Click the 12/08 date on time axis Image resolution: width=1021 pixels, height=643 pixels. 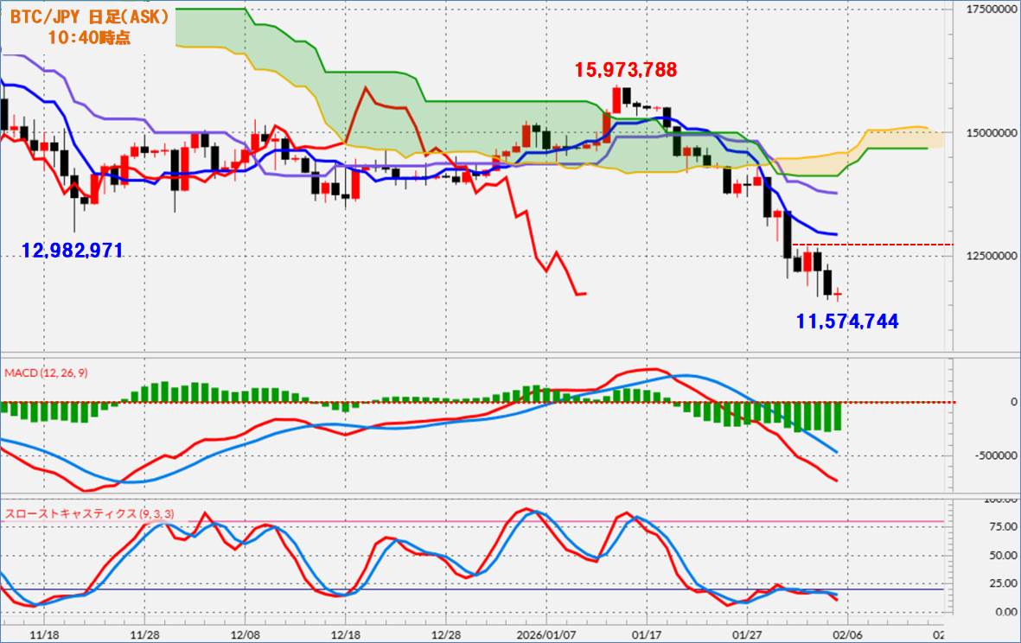point(245,633)
